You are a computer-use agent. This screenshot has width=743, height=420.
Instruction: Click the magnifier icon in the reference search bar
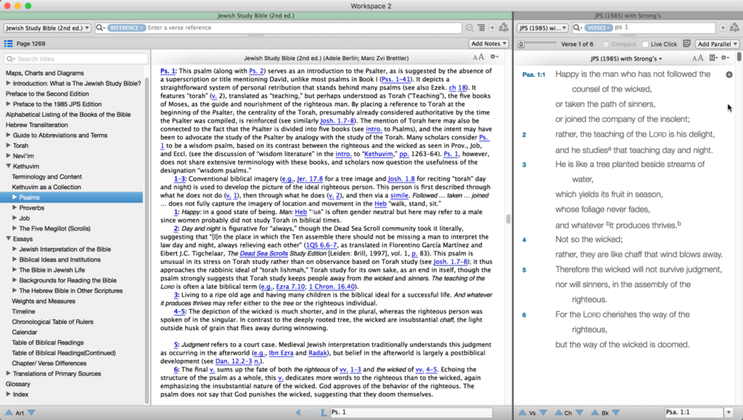pos(99,28)
